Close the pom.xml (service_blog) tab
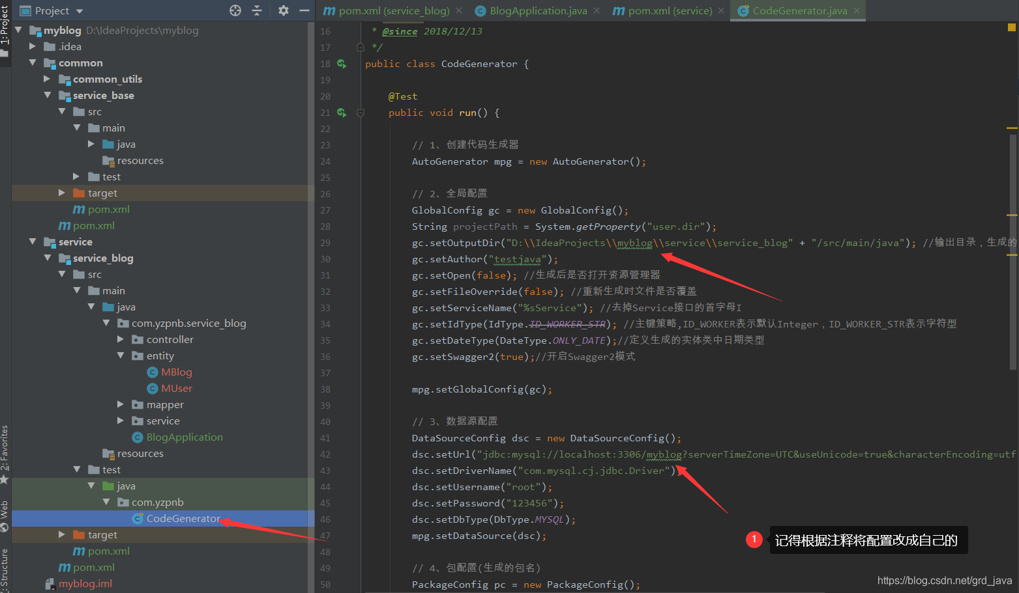Image resolution: width=1019 pixels, height=593 pixels. [x=459, y=10]
